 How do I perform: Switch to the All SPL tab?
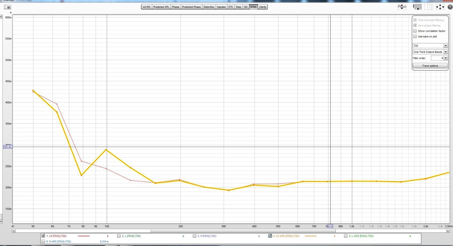pos(147,7)
